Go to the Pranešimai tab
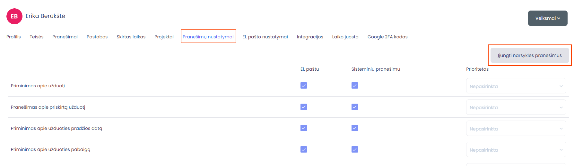Image resolution: width=574 pixels, height=166 pixels. (x=65, y=37)
